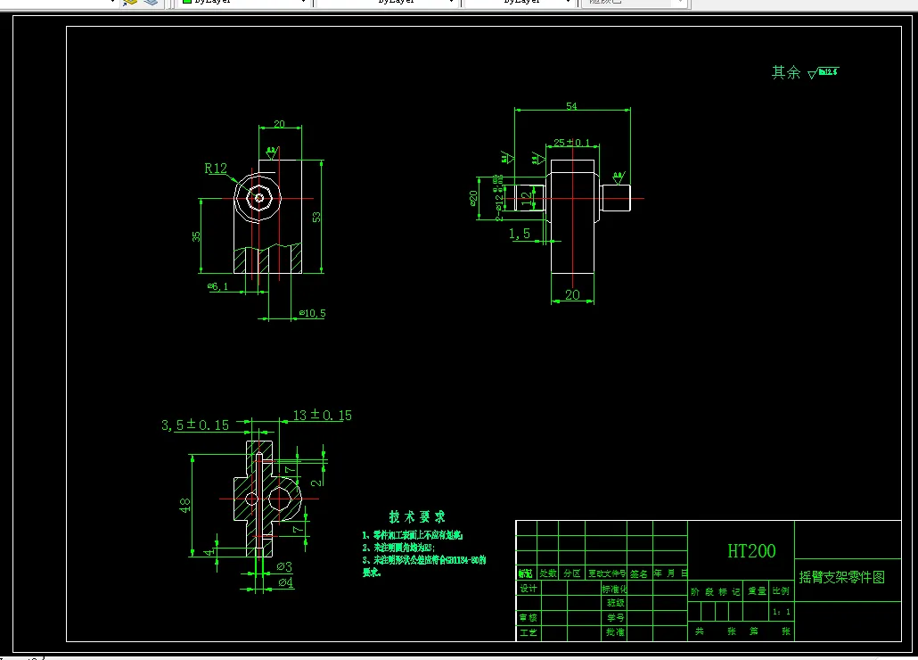Screen dimensions: 918x660
Task: Select the 工艺 title block cell
Action: pos(529,632)
